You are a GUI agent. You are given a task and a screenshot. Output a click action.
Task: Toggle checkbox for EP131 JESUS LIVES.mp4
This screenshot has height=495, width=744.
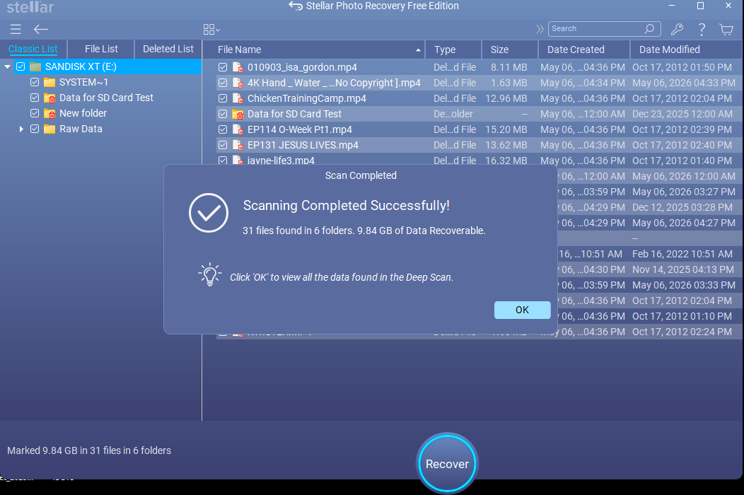(223, 145)
